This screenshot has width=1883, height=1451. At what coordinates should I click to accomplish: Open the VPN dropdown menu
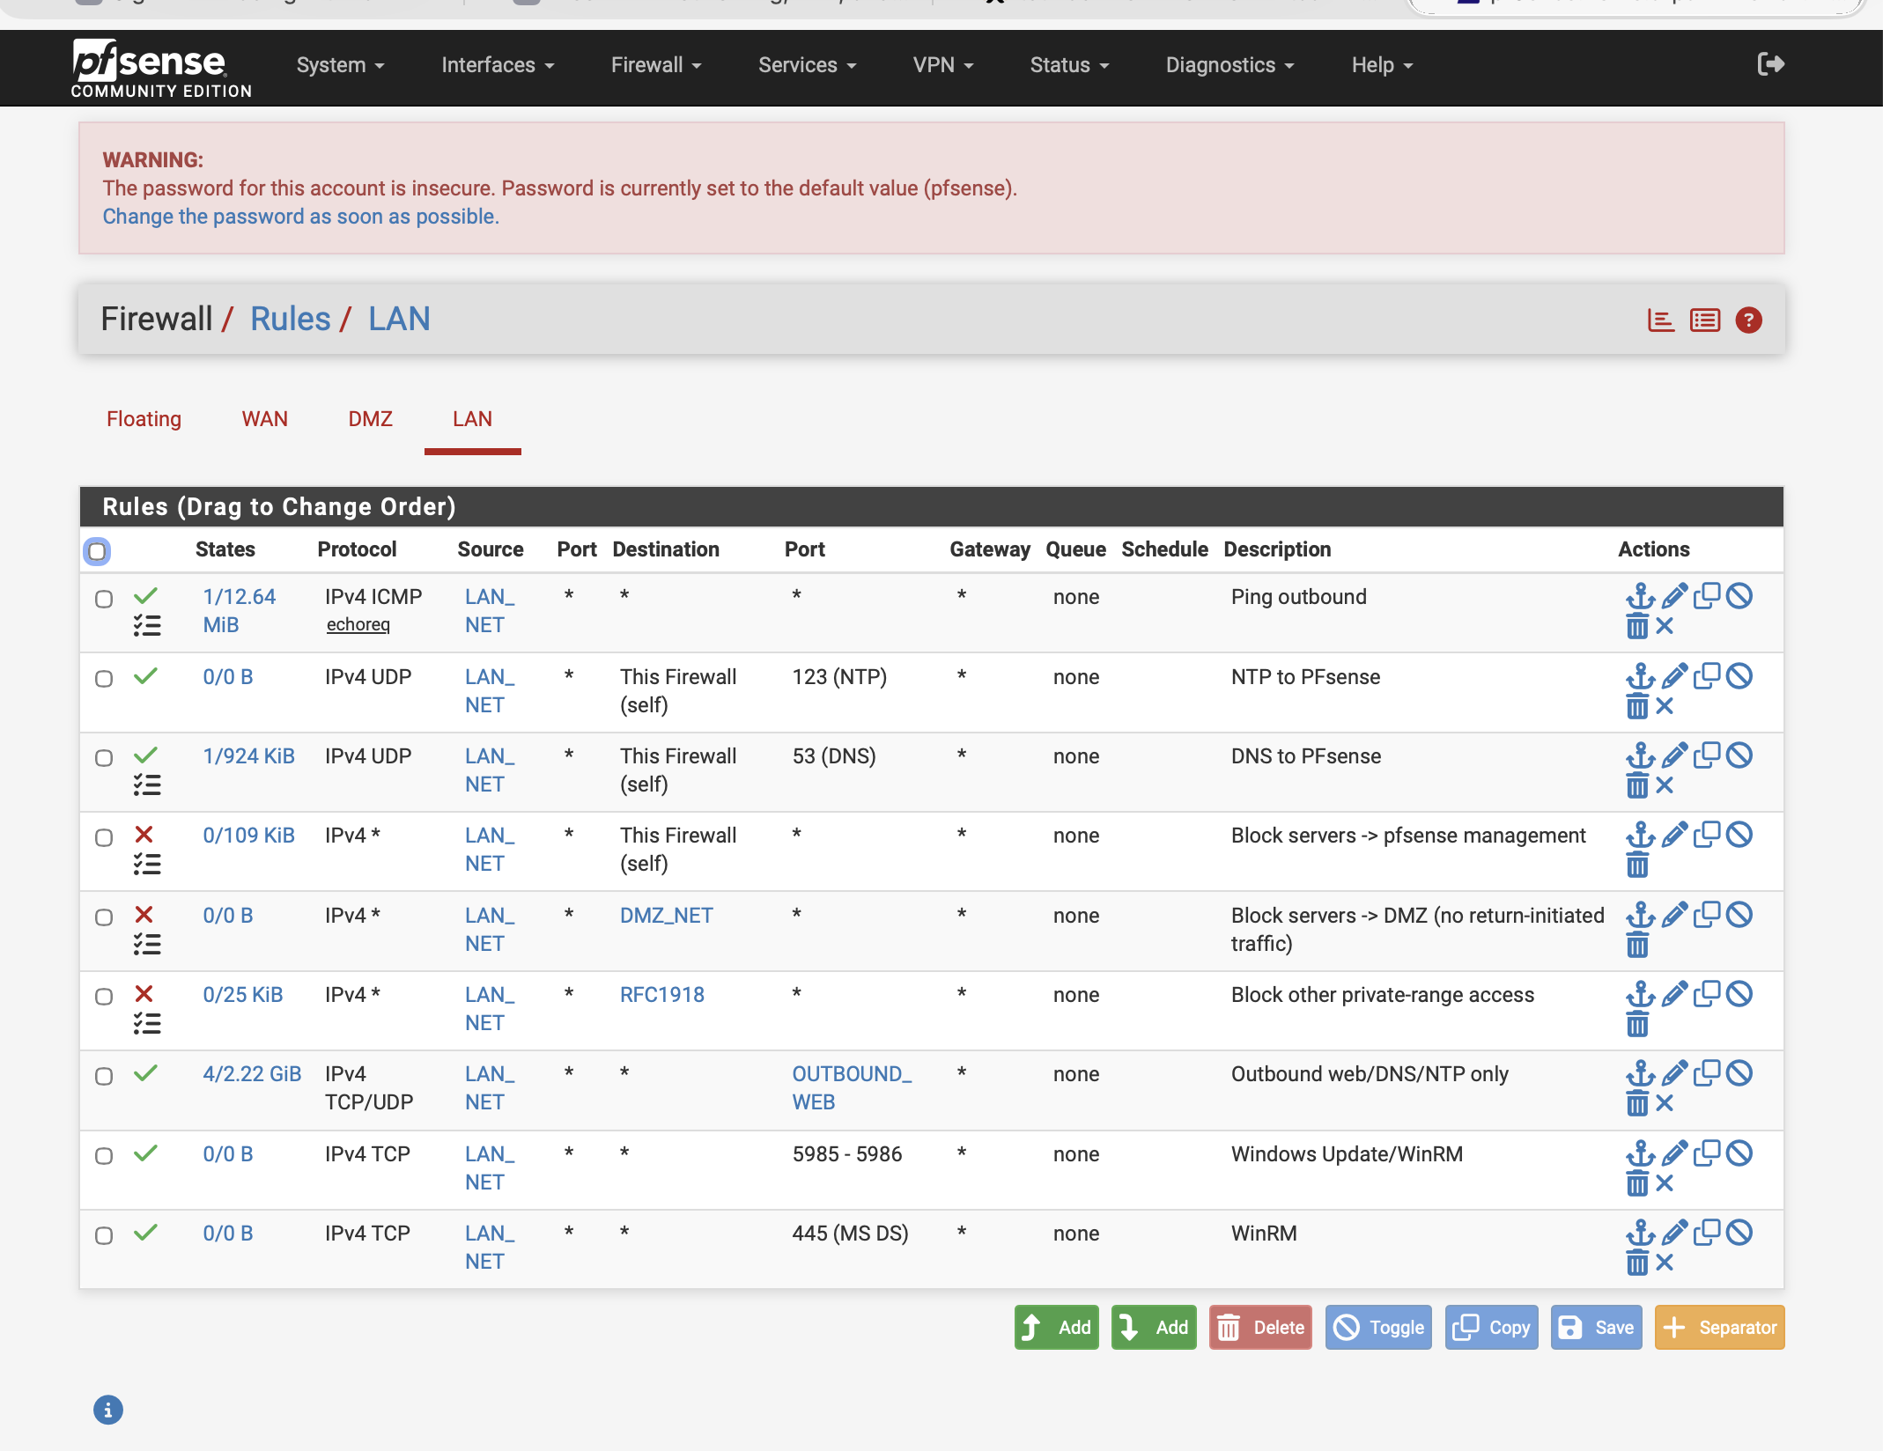[x=942, y=65]
